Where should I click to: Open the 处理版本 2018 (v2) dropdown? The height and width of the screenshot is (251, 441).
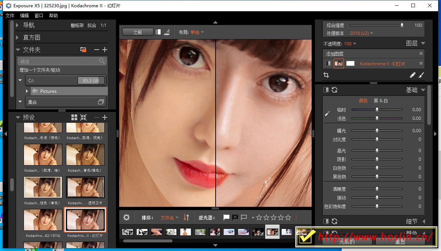click(x=361, y=33)
